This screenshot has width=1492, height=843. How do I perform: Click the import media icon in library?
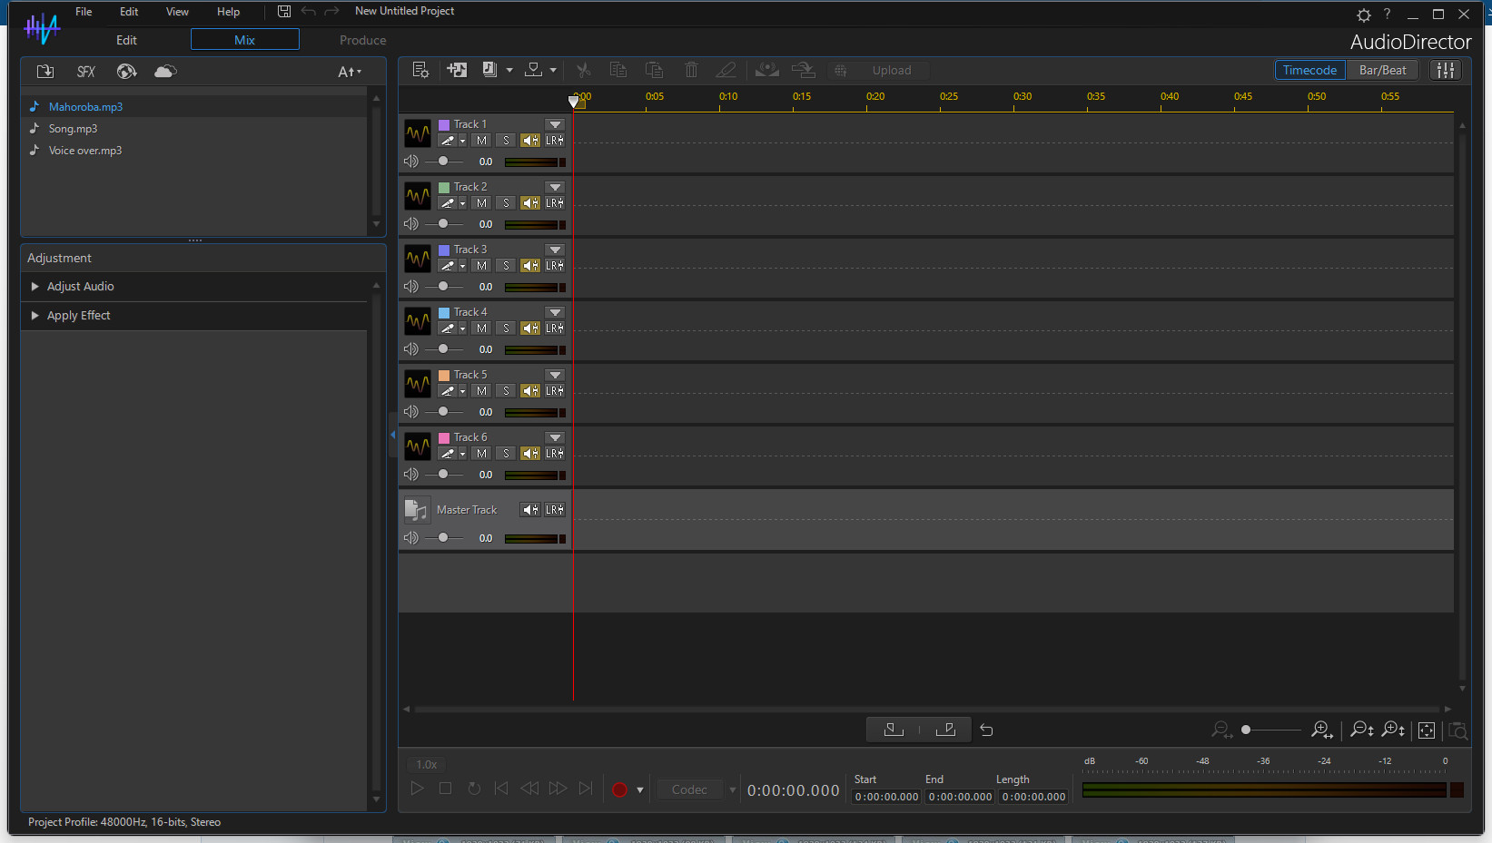click(45, 72)
